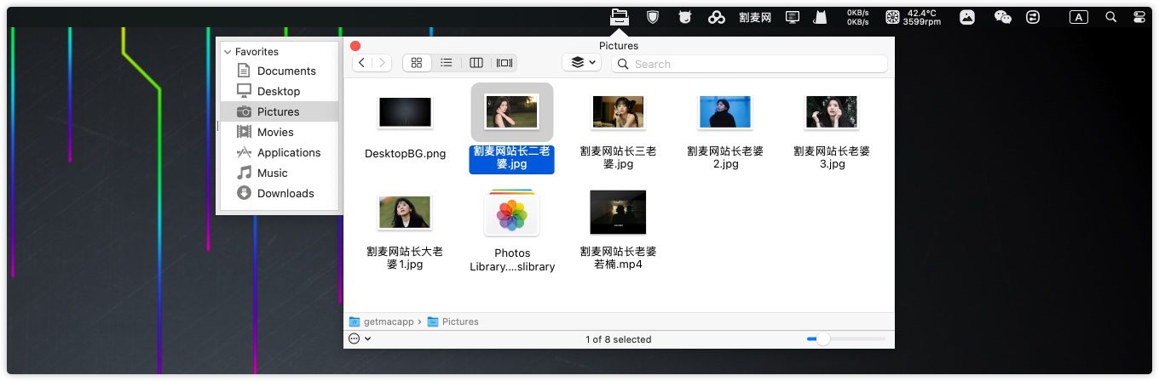Screen dimensions: 1159x381
Task: Click the '1 of 8 selected' status text
Action: click(619, 339)
